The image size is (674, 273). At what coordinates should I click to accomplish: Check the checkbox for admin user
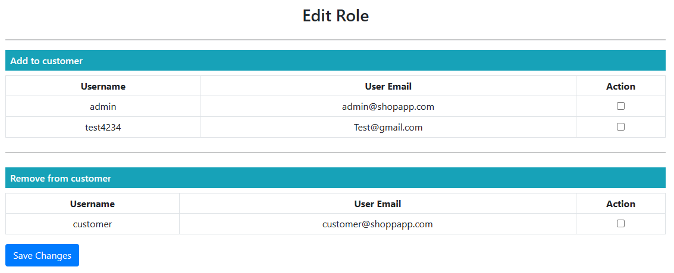(x=620, y=106)
